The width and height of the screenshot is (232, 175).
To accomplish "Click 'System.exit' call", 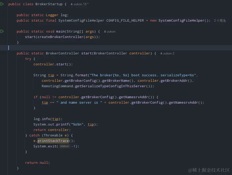I will pos(45,146).
